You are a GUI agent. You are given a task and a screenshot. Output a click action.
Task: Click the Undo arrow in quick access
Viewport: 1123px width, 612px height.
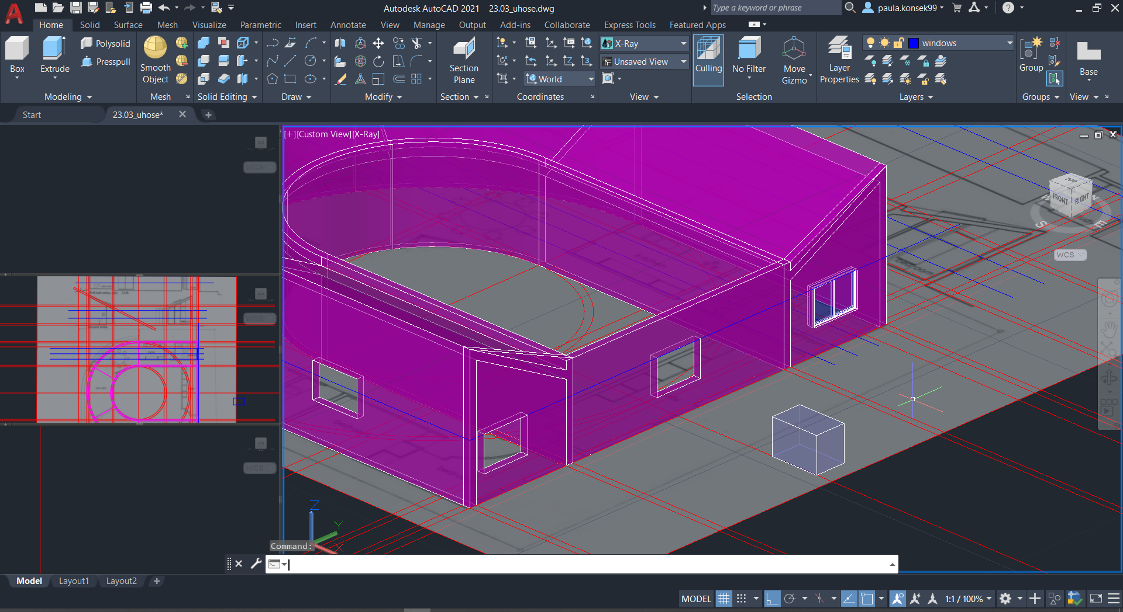coord(164,8)
